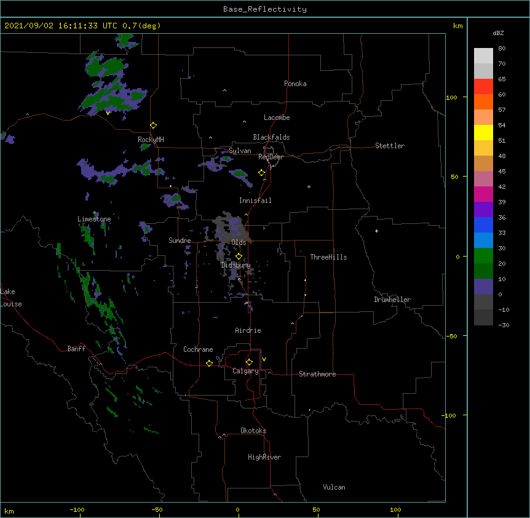Click the Innisfail city label
Screen dimensions: 530x518
coord(255,201)
